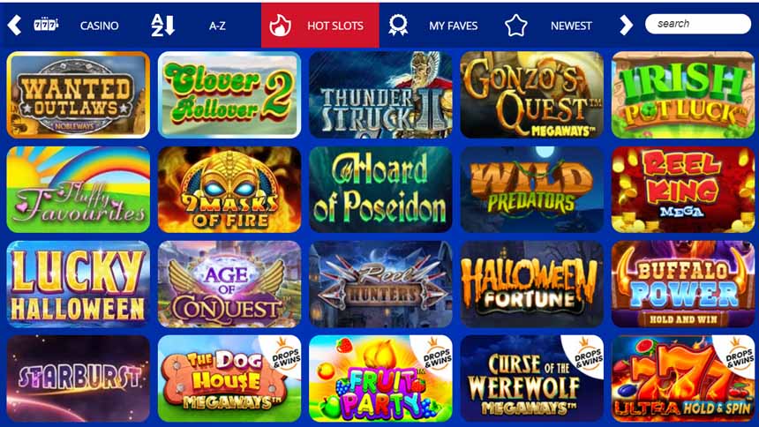Click the flame Hot Slots icon

(280, 26)
